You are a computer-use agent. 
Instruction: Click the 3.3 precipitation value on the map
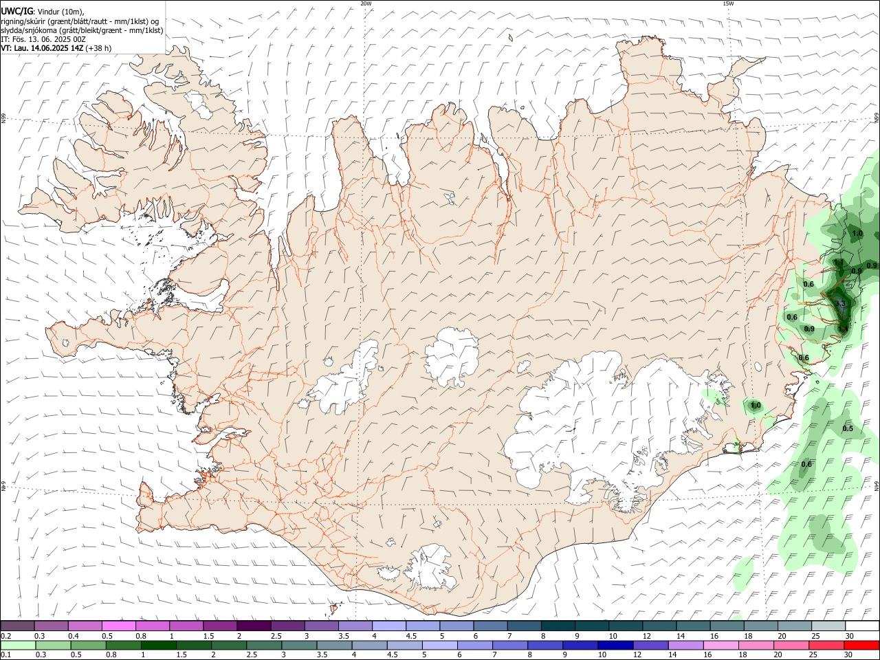[x=839, y=304]
